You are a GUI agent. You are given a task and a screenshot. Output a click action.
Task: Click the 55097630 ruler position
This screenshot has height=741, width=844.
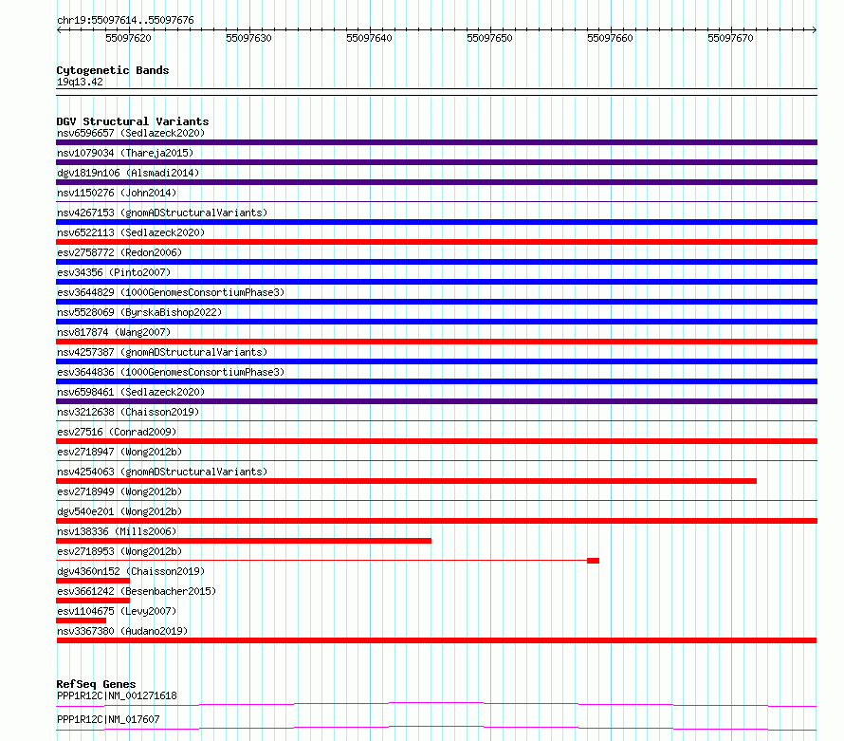point(248,38)
